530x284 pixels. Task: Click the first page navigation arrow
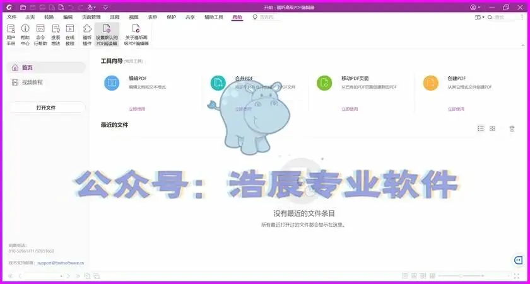(x=10, y=276)
